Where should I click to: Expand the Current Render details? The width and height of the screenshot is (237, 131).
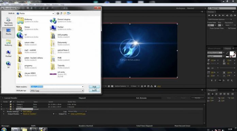pos(3,98)
